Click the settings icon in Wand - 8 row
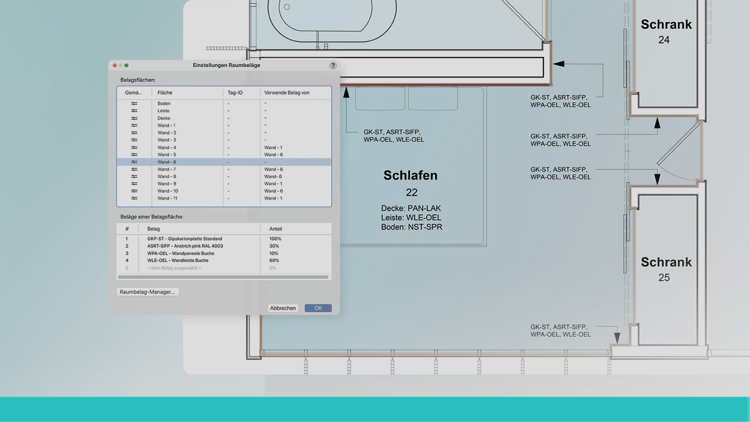This screenshot has width=750, height=422. [134, 176]
